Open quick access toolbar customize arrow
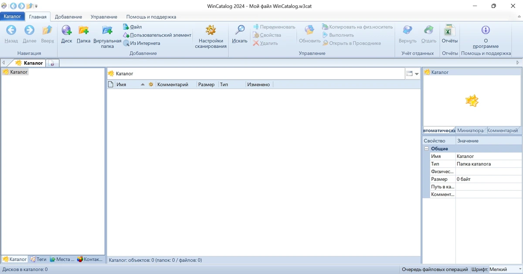 coord(36,6)
